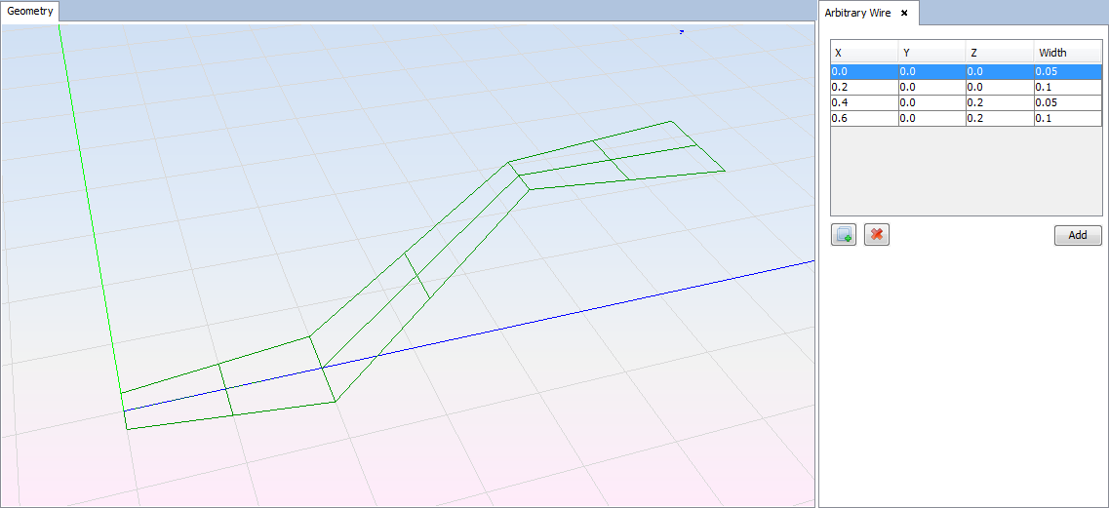Click the Y column header
The width and height of the screenshot is (1109, 508).
931,53
